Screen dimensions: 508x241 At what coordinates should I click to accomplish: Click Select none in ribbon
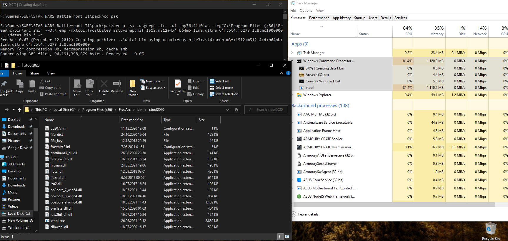(221, 88)
